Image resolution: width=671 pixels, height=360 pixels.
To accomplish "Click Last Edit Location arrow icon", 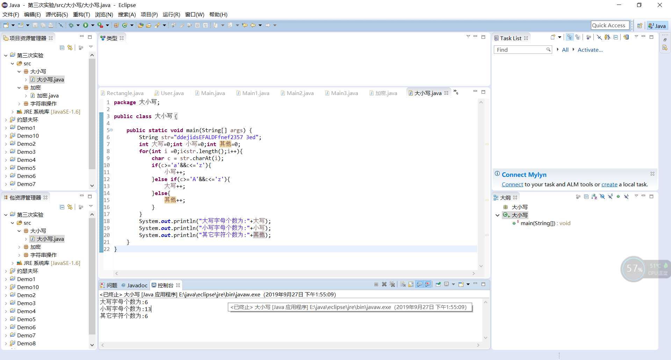I will (245, 25).
